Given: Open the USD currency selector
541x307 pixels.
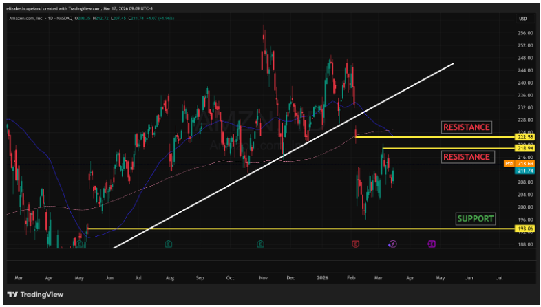Looking at the screenshot, I should point(523,19).
